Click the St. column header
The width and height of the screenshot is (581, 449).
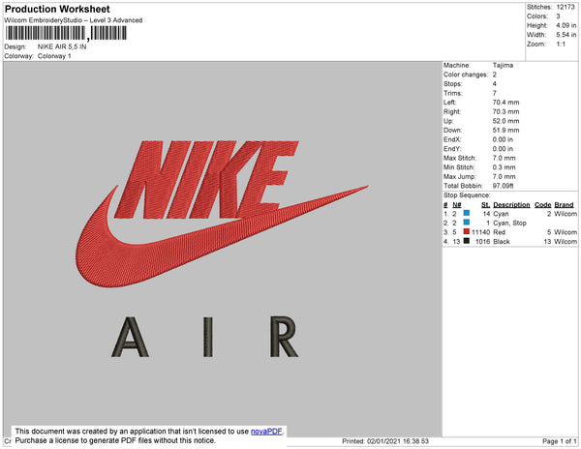pos(485,205)
